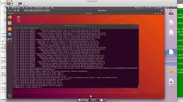Open the terminal Help menu
The width and height of the screenshot is (183, 102).
36,28
